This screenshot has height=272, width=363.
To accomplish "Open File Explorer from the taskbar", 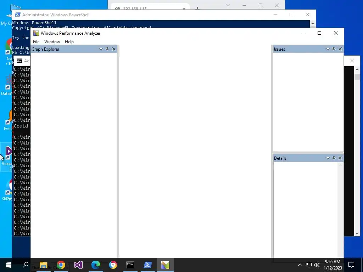I will coord(43,265).
